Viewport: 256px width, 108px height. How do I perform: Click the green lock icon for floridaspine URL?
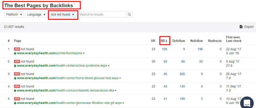(x=15, y=53)
